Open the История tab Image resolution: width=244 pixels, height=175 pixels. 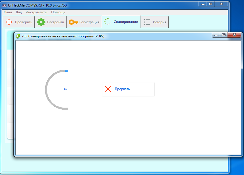point(155,22)
